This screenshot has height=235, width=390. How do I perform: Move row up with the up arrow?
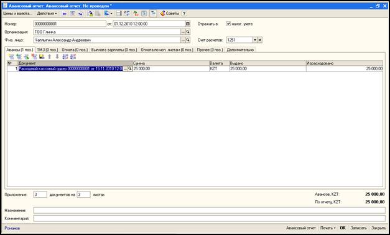[x=50, y=57]
